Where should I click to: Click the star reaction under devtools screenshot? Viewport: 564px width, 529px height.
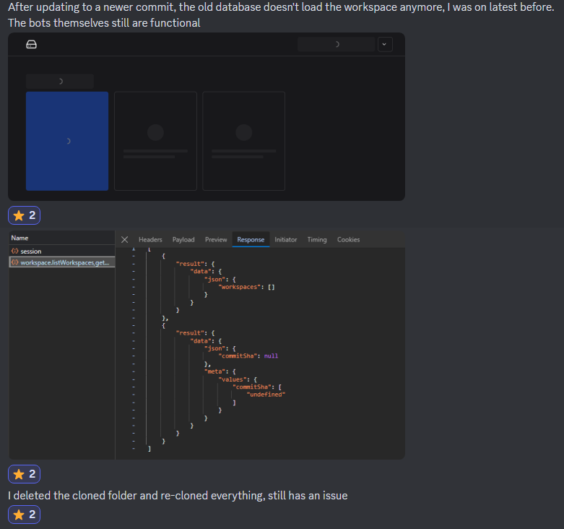coord(24,474)
